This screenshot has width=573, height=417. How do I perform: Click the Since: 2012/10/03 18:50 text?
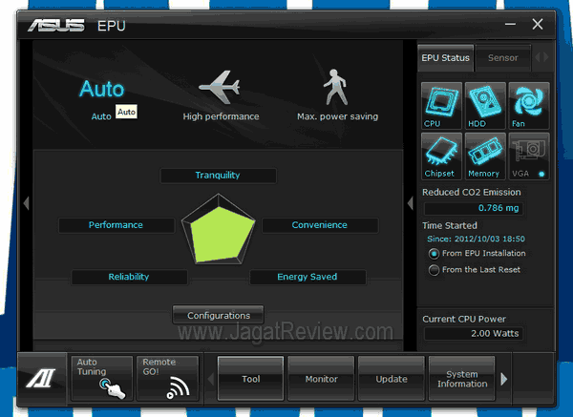pyautogui.click(x=476, y=239)
